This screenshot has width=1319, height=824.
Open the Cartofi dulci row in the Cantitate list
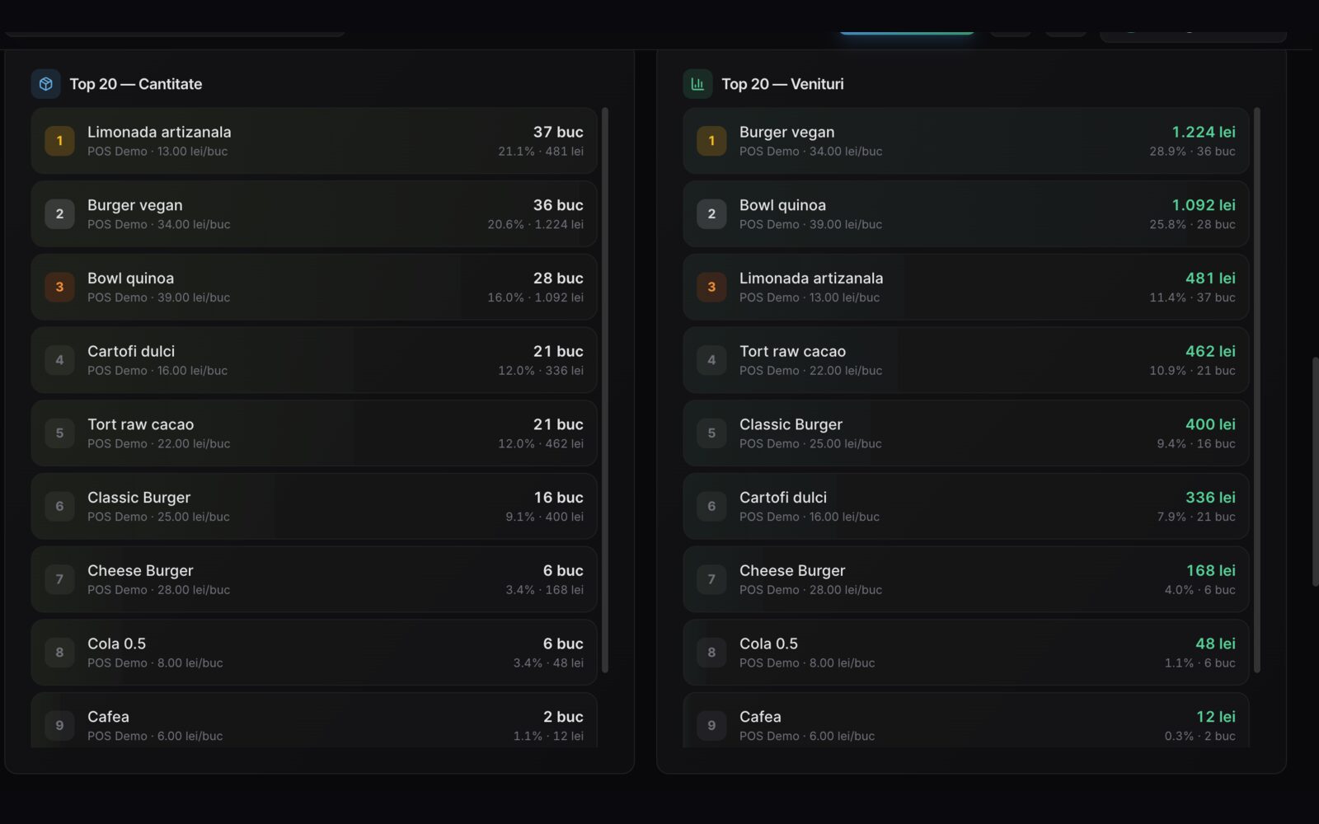314,360
